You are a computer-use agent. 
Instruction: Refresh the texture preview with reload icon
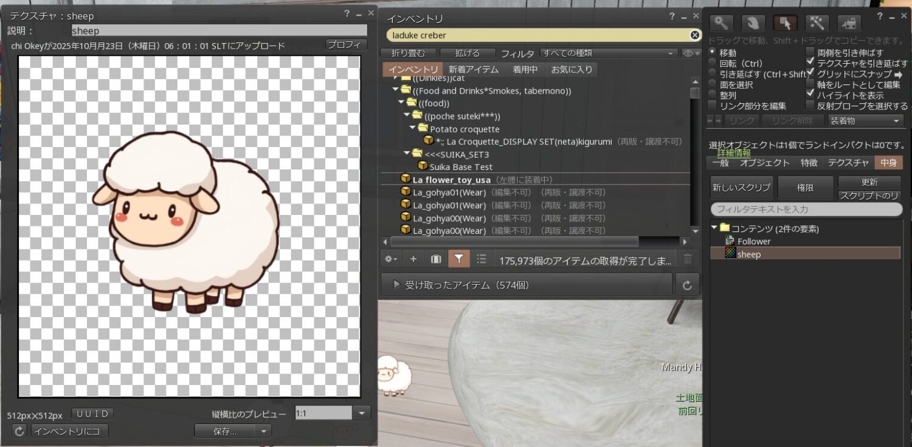coord(19,431)
